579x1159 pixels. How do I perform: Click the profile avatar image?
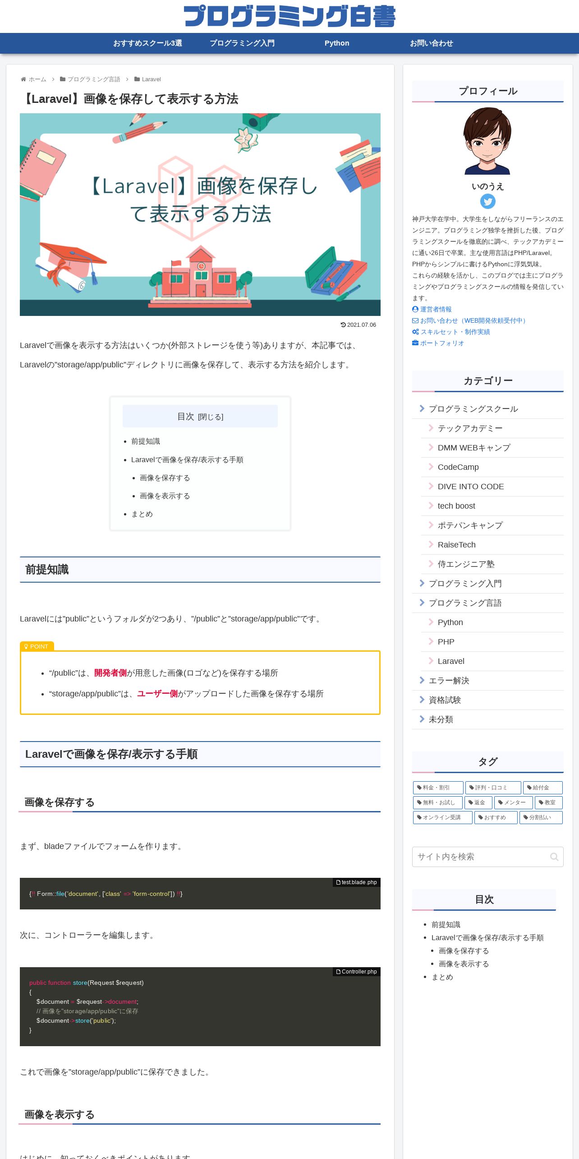tap(487, 141)
